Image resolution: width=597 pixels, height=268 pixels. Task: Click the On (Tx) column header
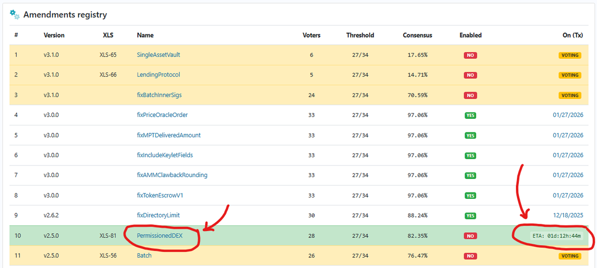coord(573,35)
